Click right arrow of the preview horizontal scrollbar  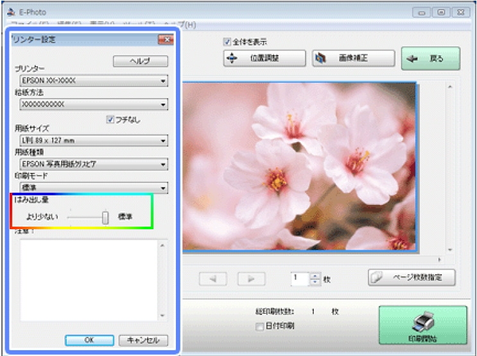439,260
